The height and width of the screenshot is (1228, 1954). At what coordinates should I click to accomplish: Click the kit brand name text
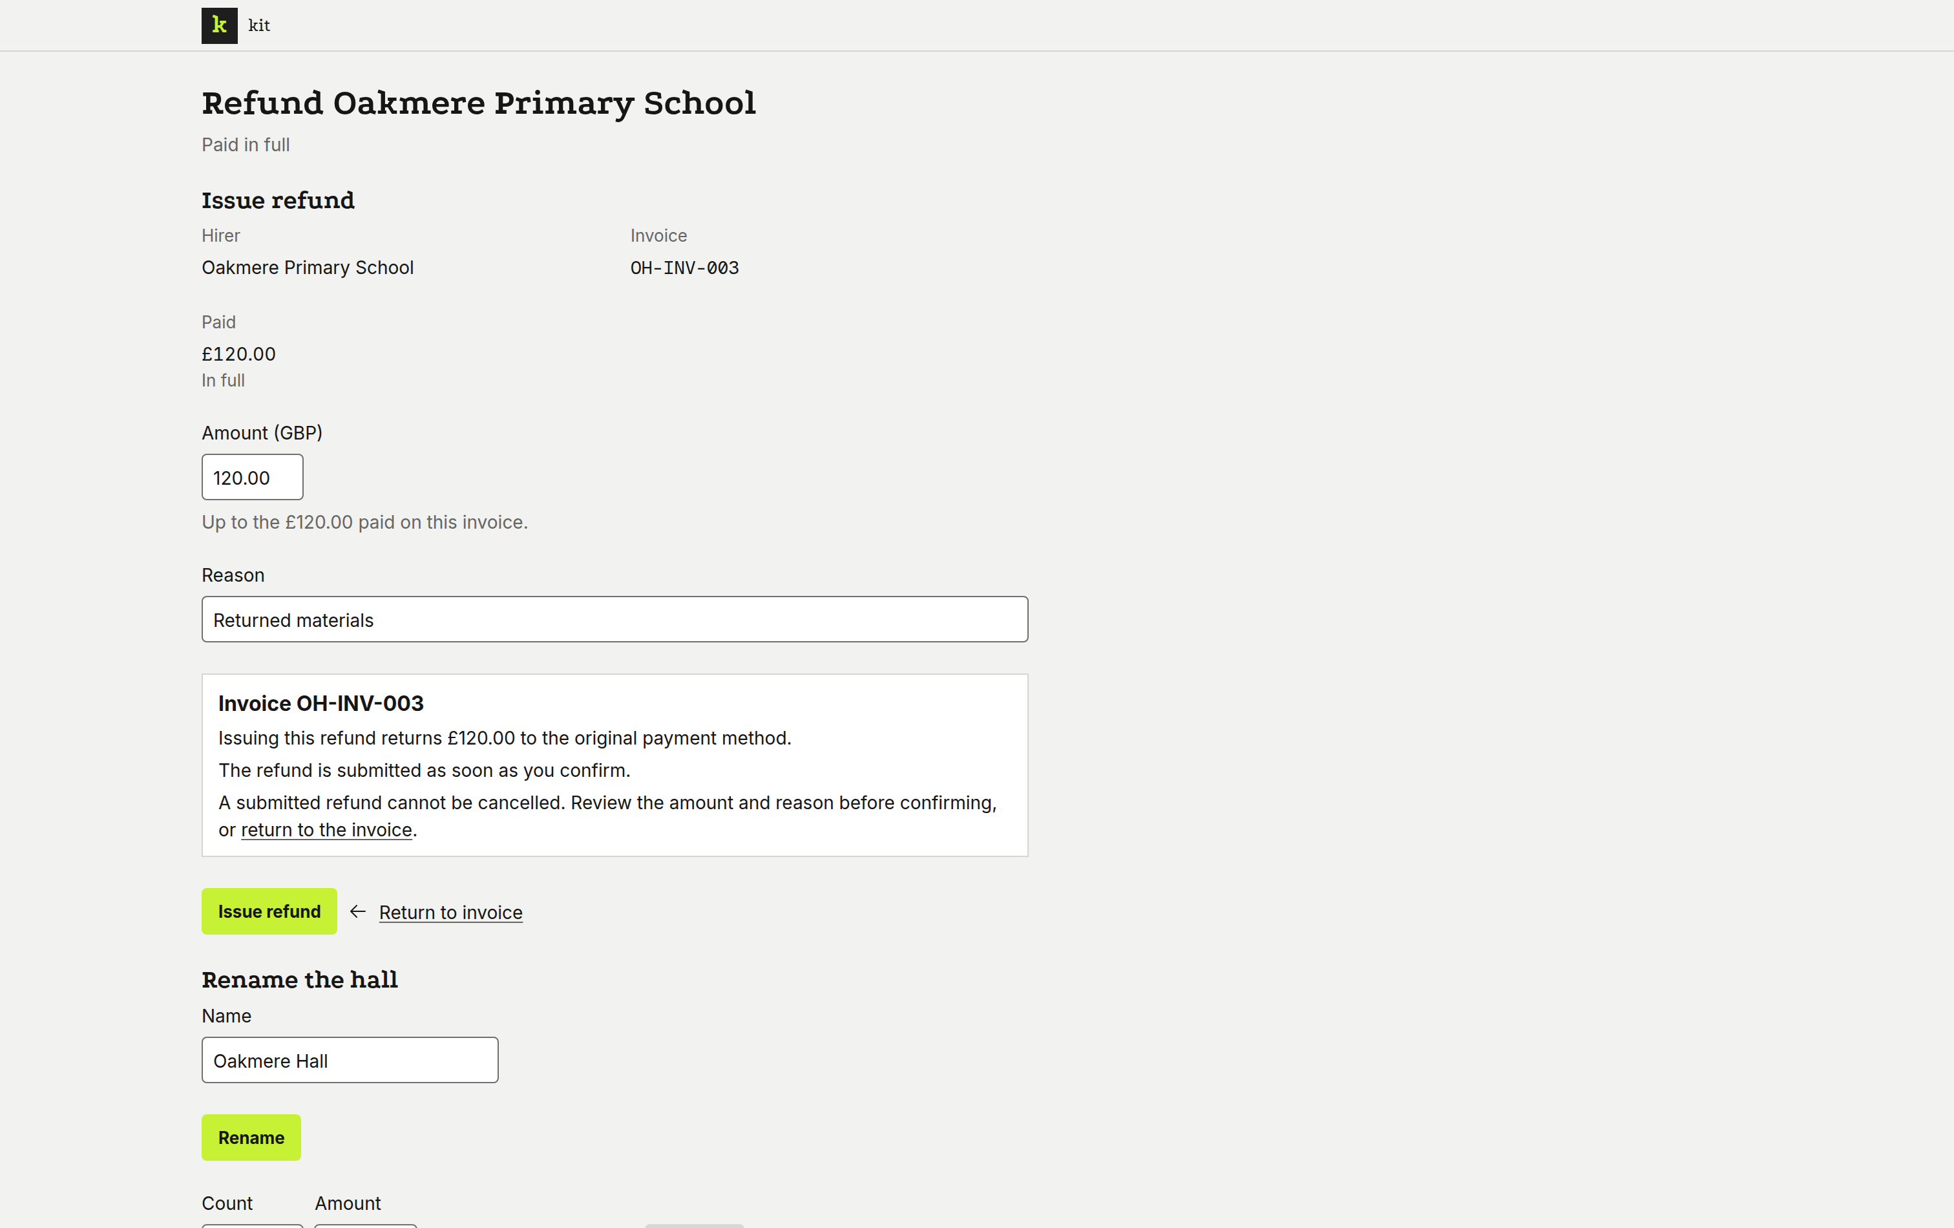(259, 25)
